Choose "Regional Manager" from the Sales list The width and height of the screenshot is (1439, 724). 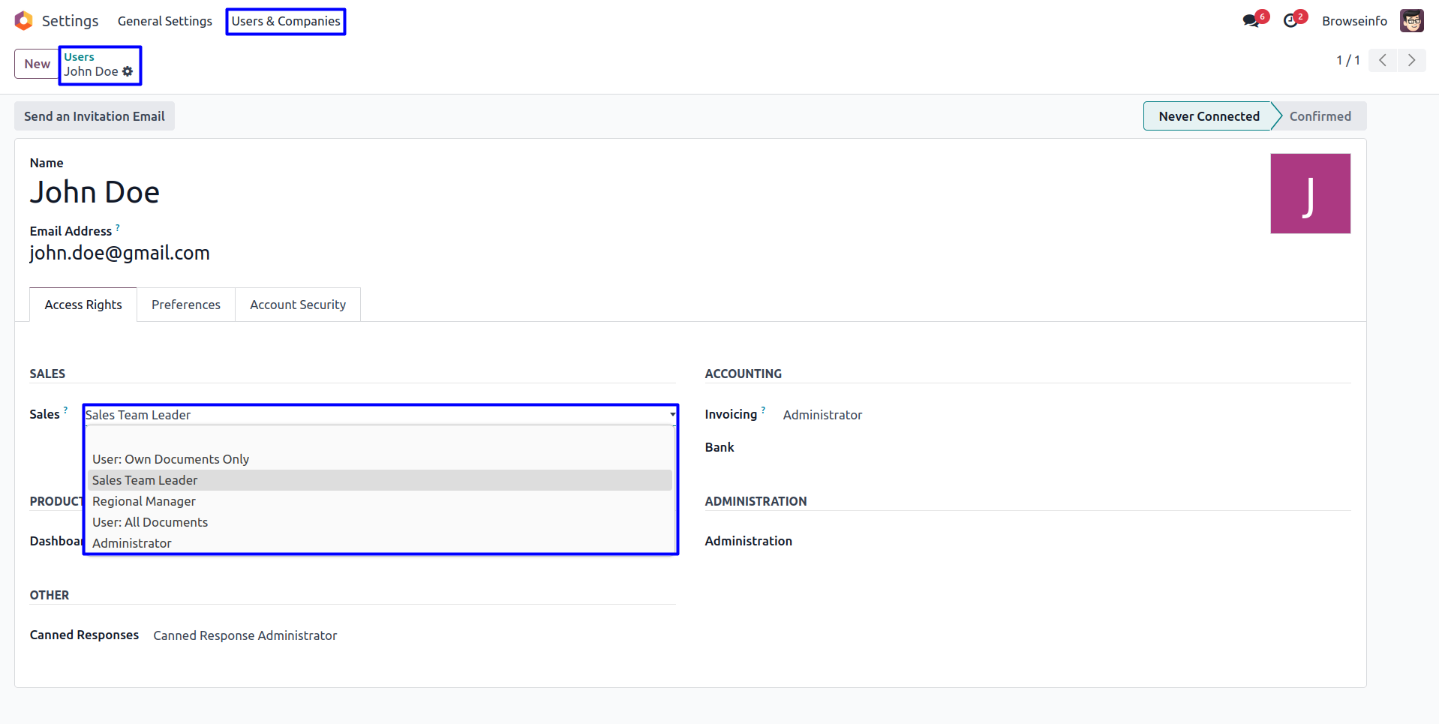coord(144,501)
